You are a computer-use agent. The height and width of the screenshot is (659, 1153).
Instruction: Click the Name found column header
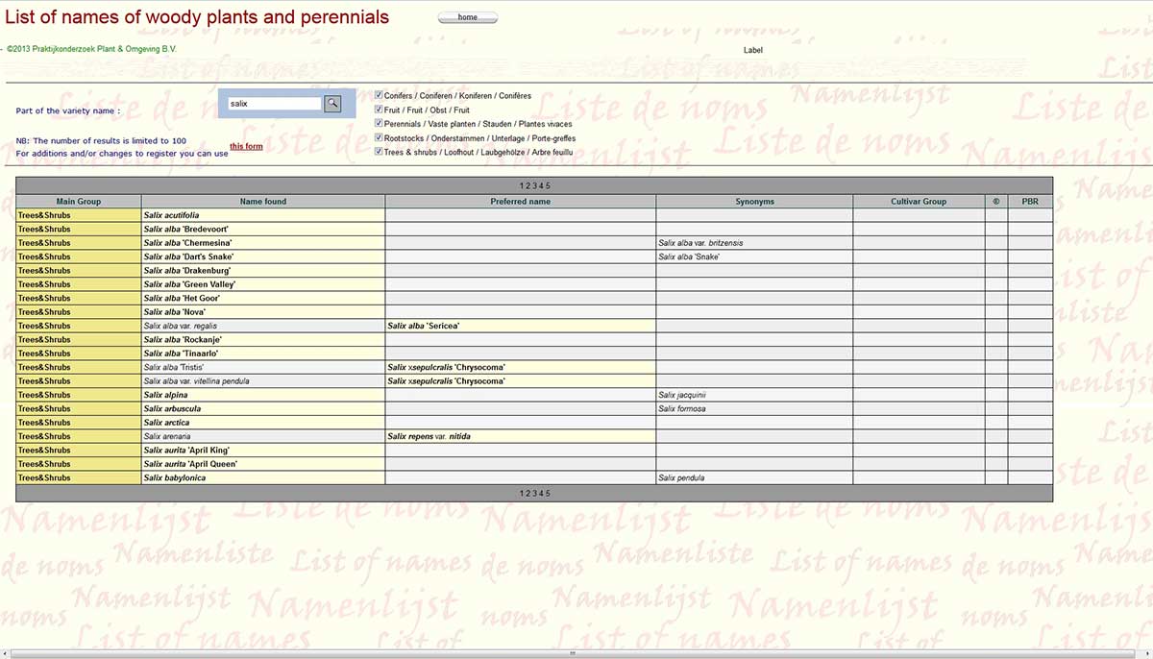(263, 202)
